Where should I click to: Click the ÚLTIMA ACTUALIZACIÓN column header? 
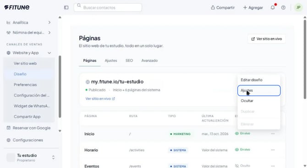coord(215,118)
